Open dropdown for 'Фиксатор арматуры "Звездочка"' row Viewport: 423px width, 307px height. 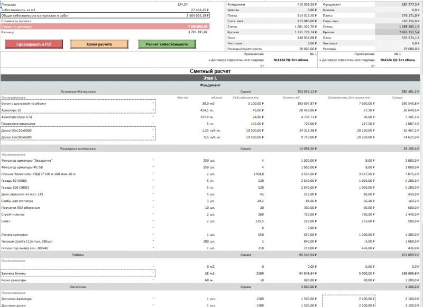click(x=153, y=160)
